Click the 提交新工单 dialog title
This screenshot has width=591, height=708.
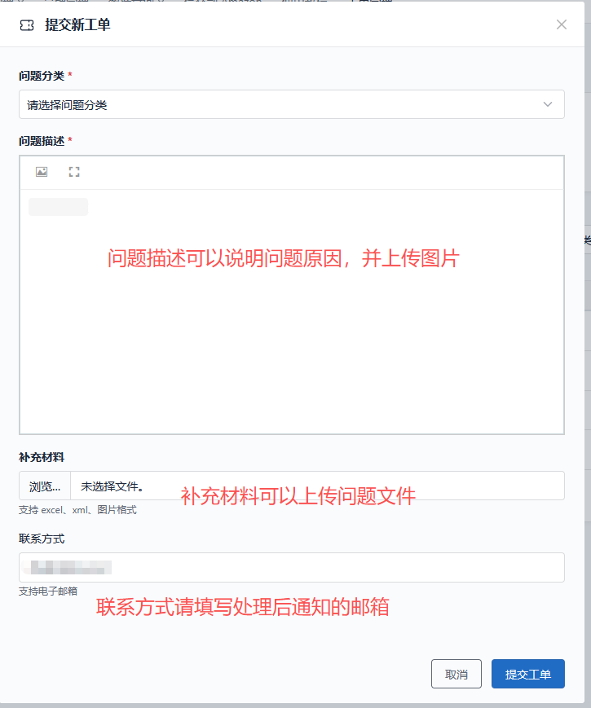click(x=77, y=25)
